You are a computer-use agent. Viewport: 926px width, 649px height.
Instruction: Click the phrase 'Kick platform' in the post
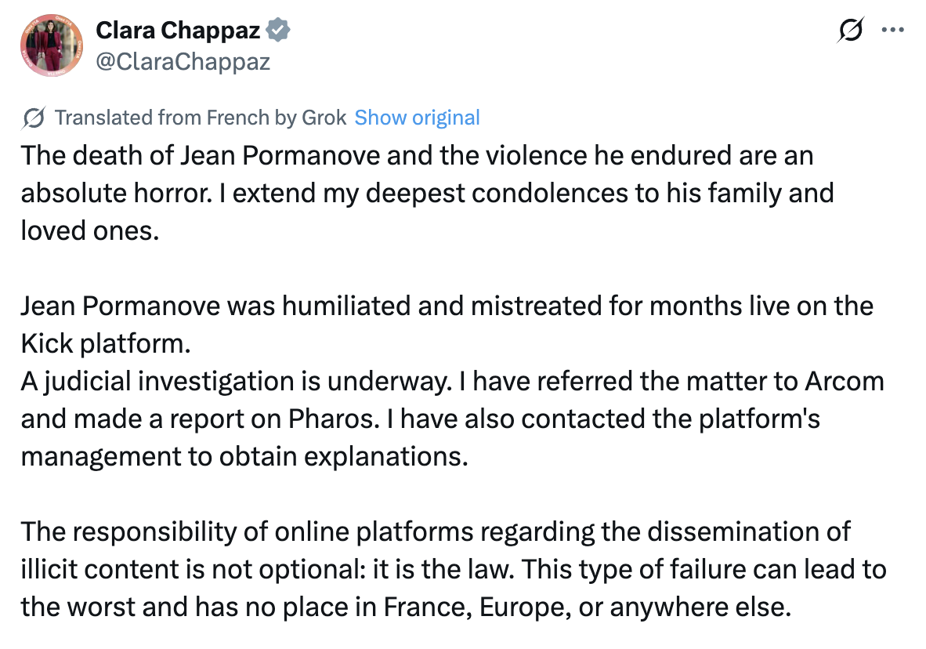[x=104, y=343]
